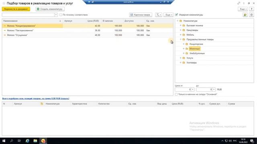Select 'Канцтовары' in tree

[192, 30]
